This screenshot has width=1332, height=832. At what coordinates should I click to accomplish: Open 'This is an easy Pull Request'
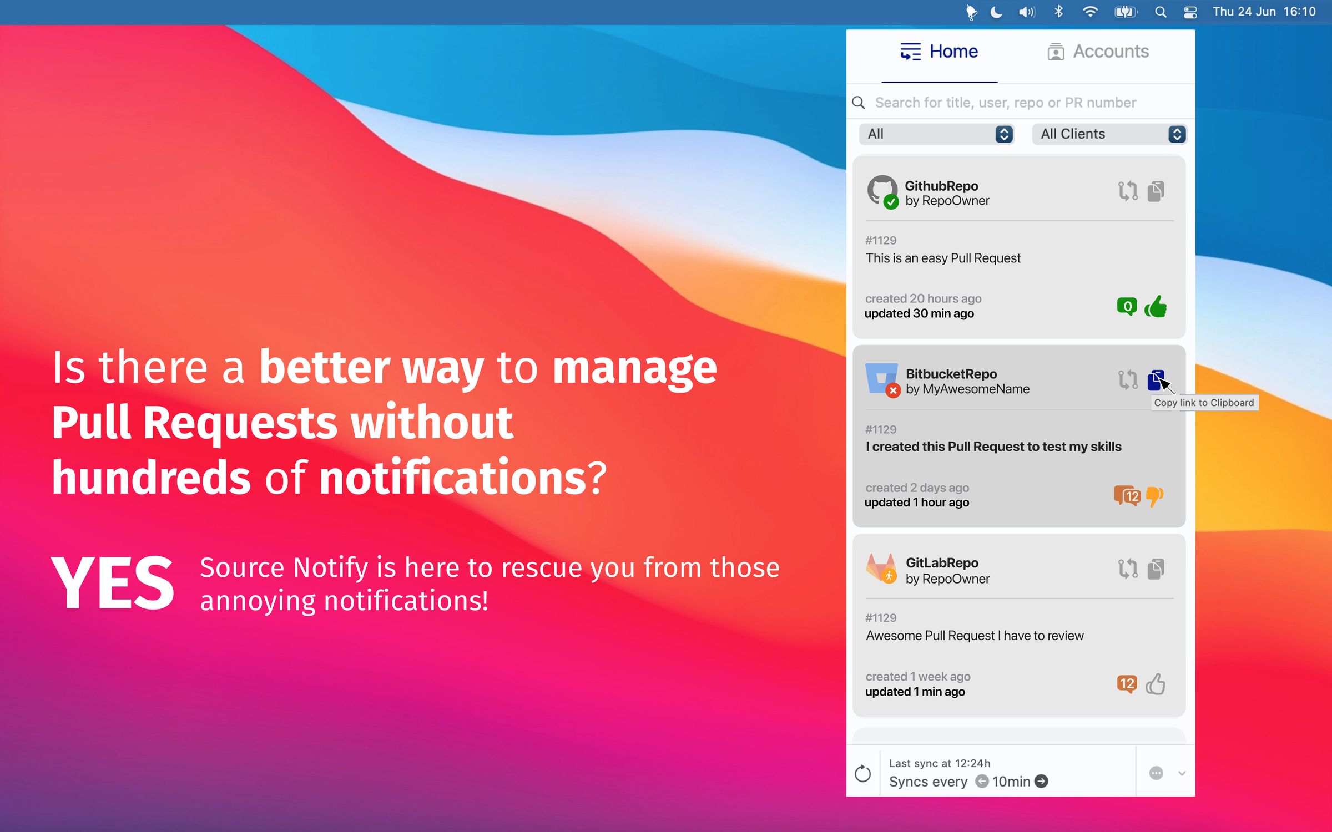click(942, 257)
